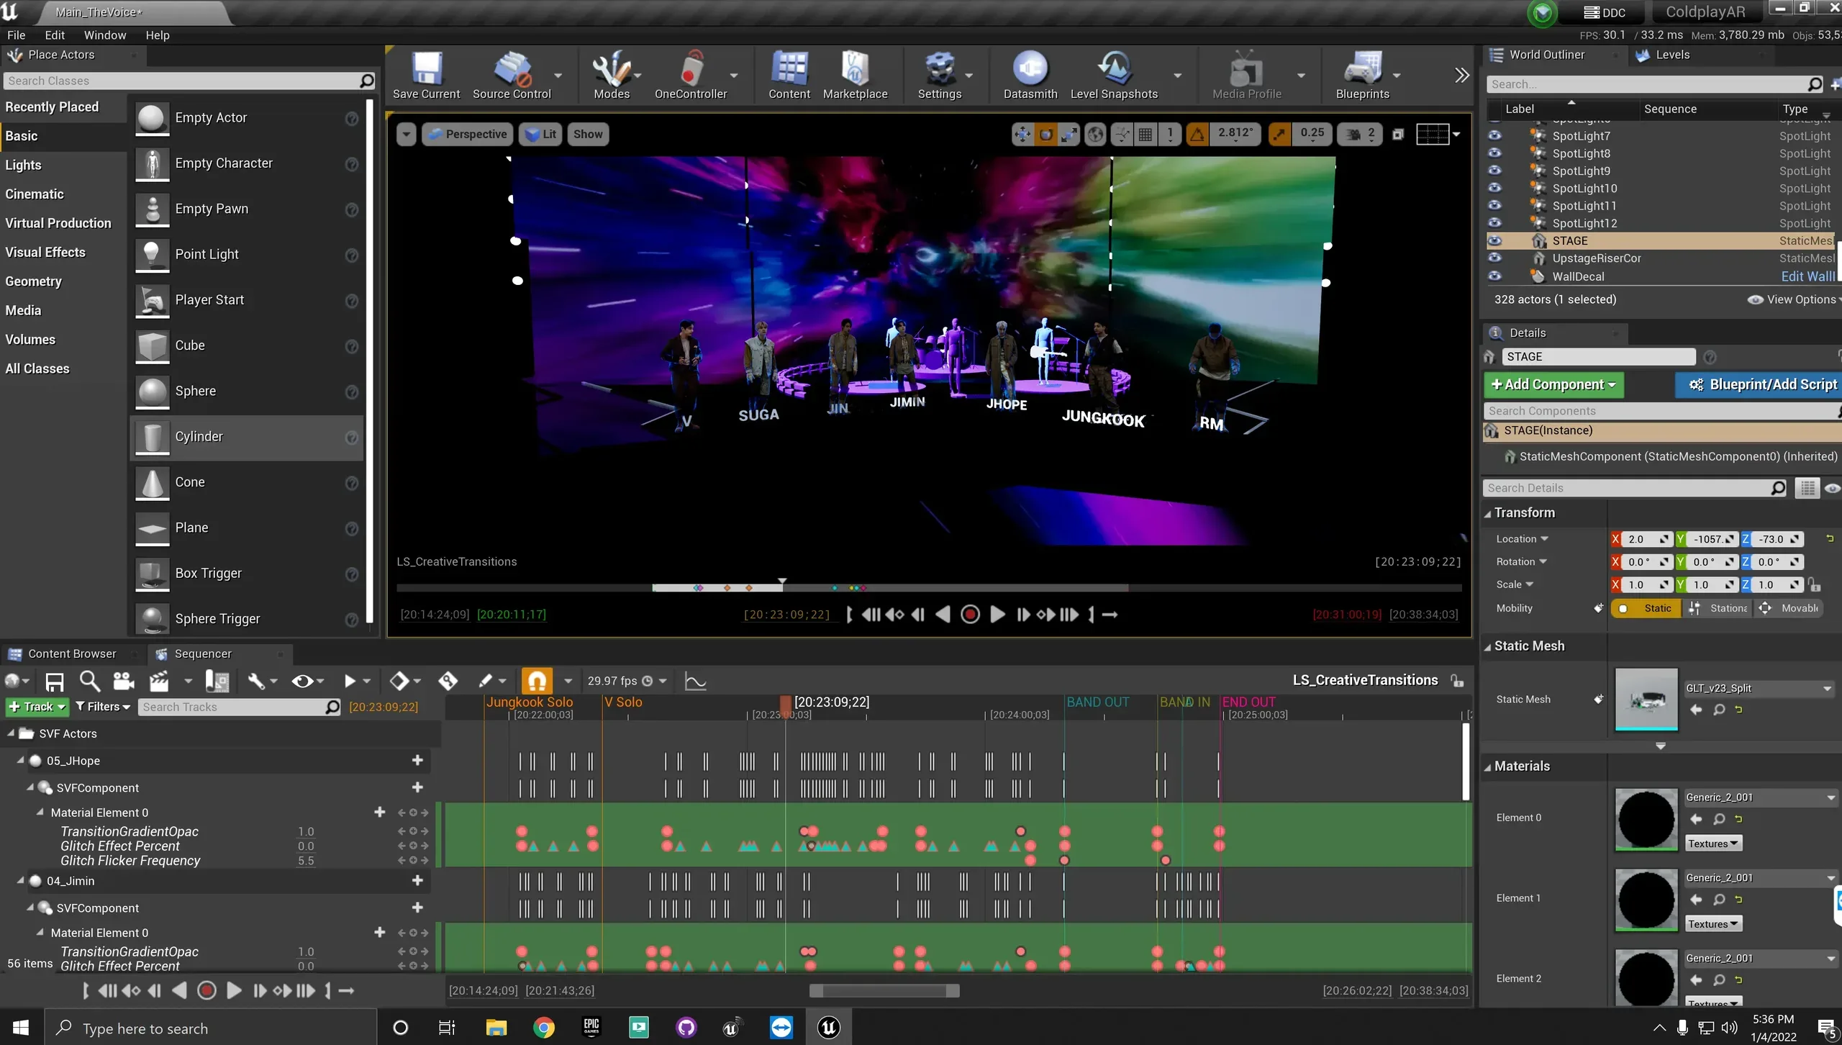This screenshot has height=1045, width=1842.
Task: Click the viewport Lit view mode button
Action: pos(541,134)
